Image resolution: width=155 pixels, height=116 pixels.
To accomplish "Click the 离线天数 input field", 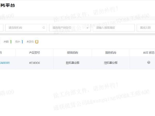I will tap(146, 28).
